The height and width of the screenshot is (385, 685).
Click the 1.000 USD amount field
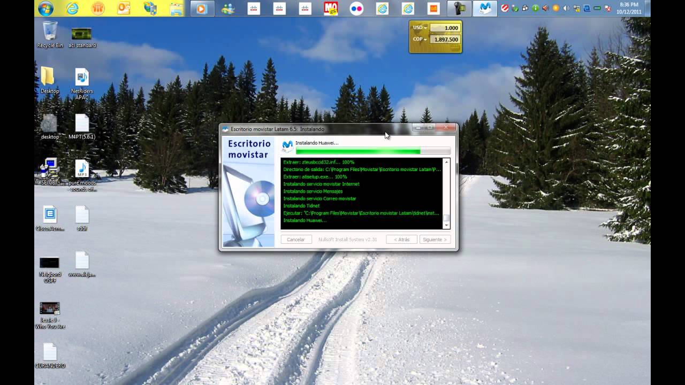point(445,28)
